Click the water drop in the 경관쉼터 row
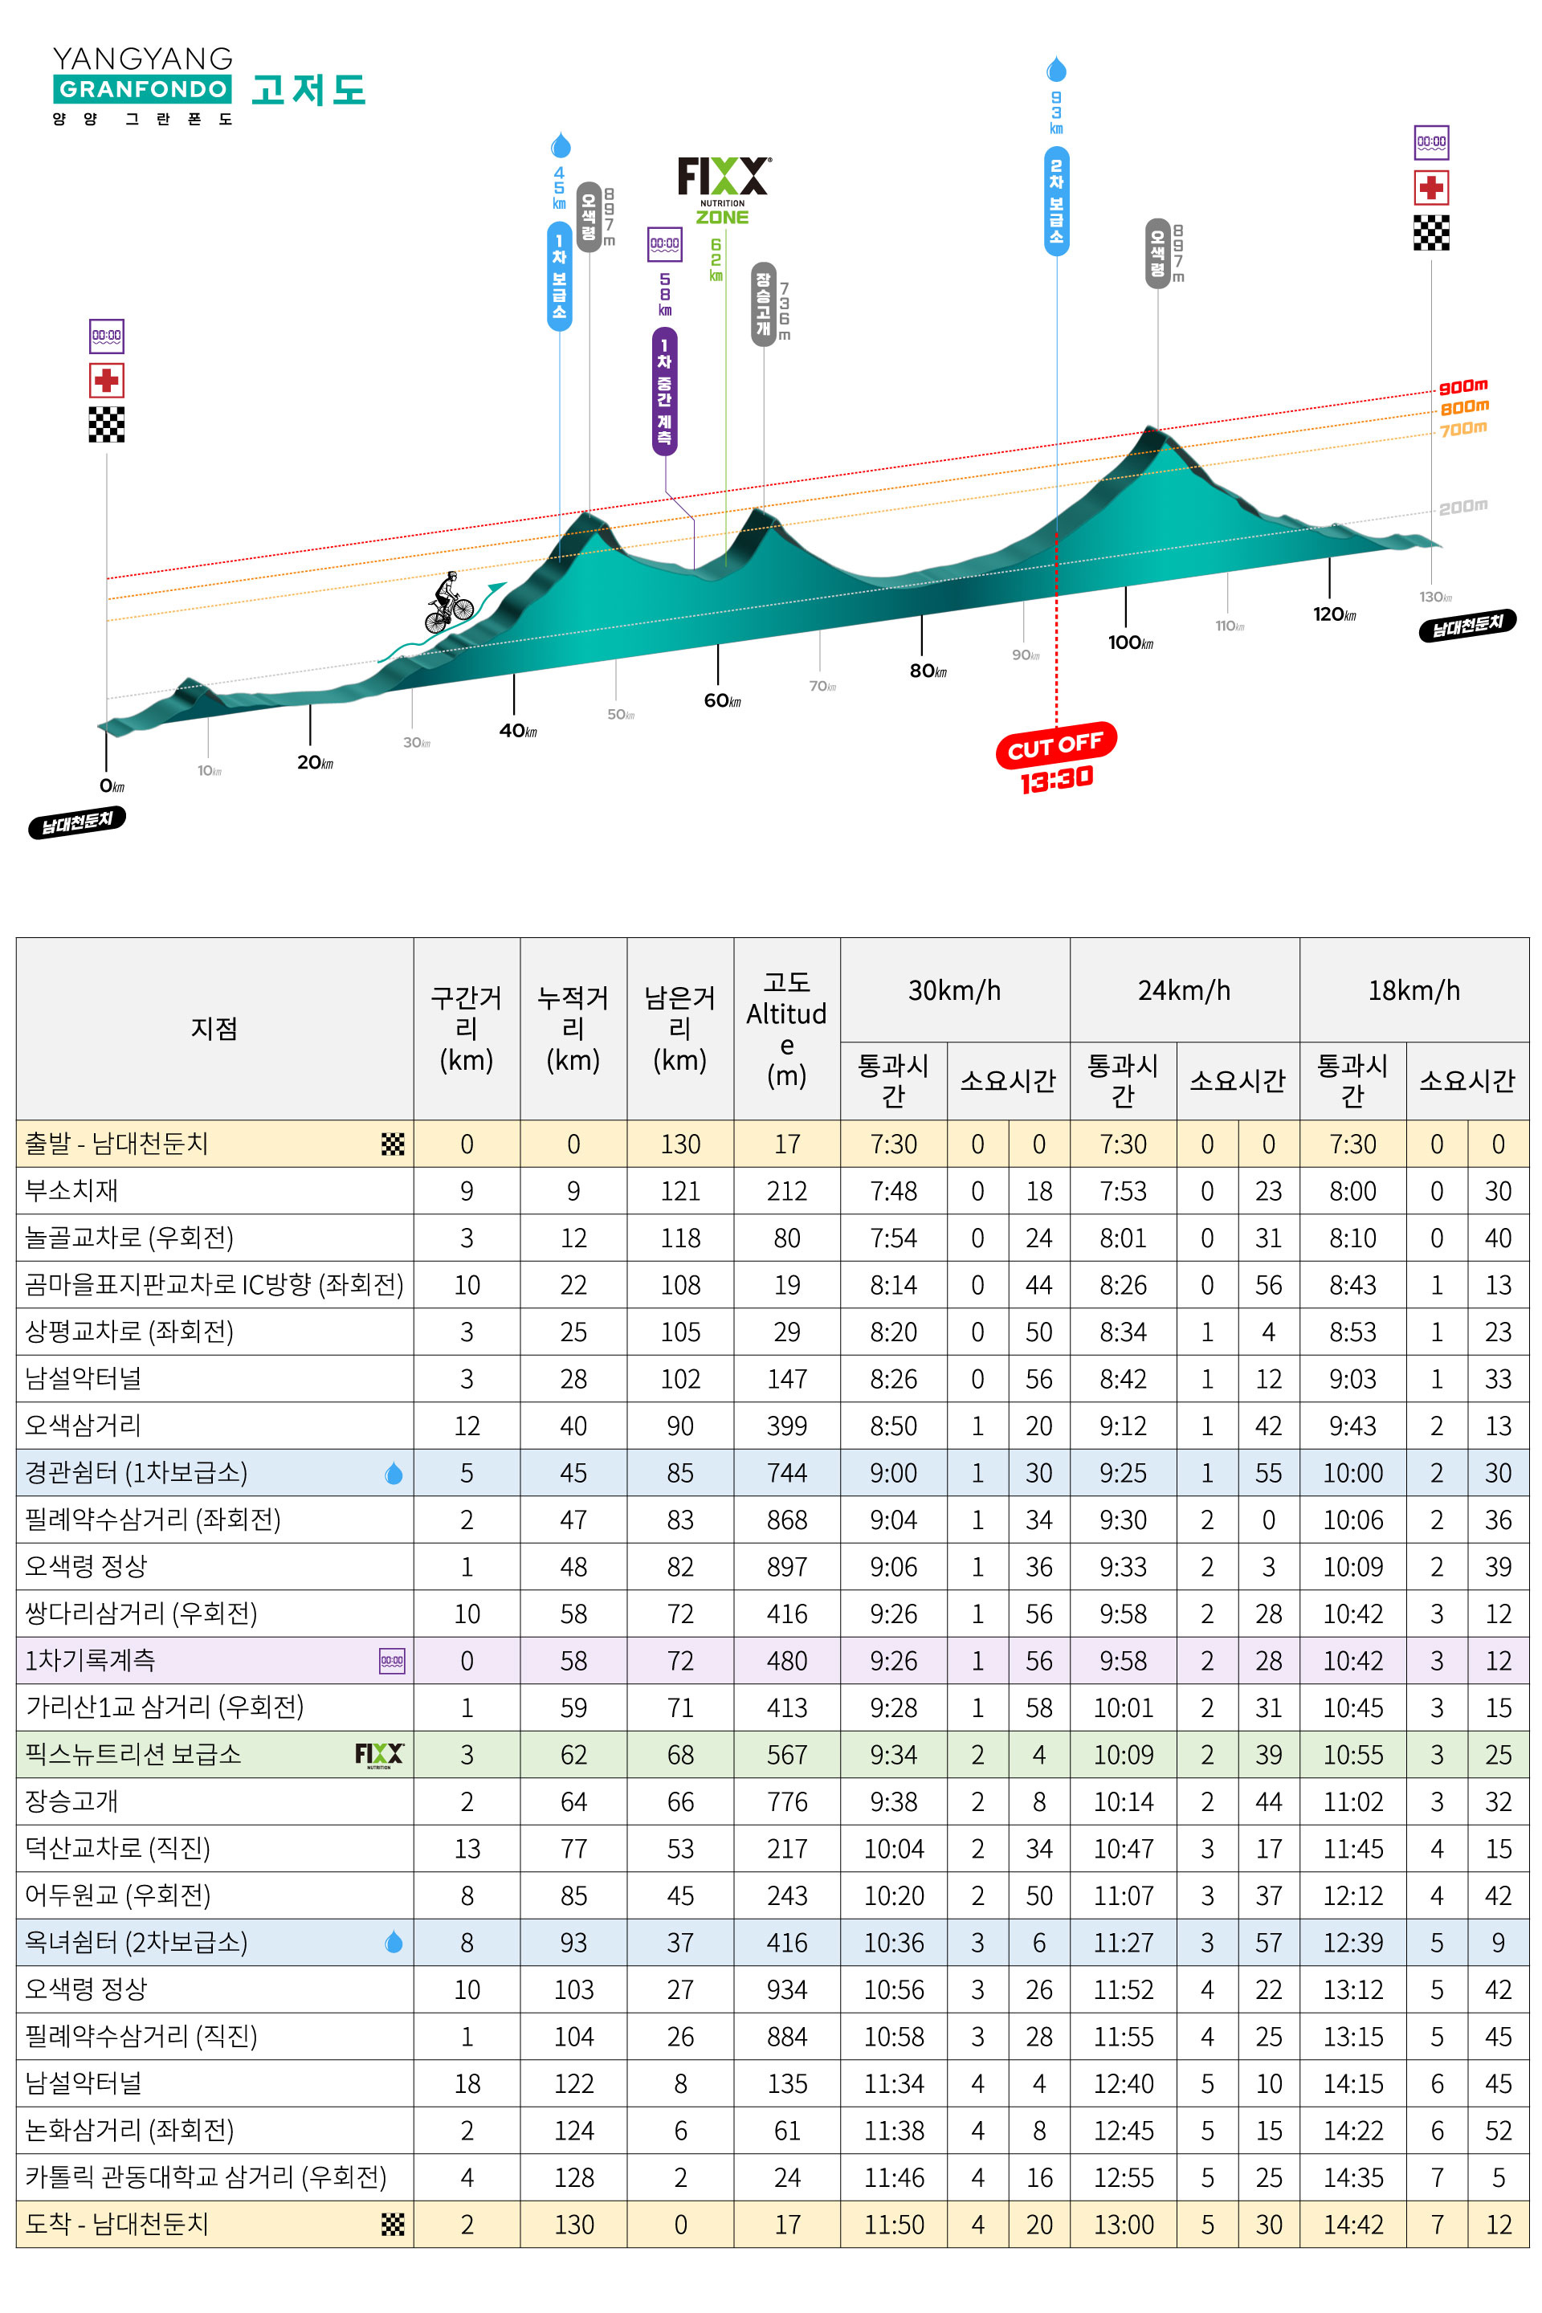The height and width of the screenshot is (2313, 1542). click(x=394, y=1473)
